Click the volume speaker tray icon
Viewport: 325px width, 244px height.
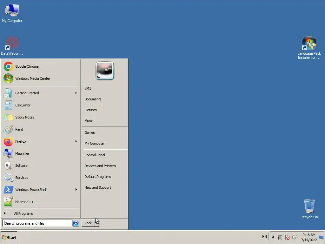295,237
